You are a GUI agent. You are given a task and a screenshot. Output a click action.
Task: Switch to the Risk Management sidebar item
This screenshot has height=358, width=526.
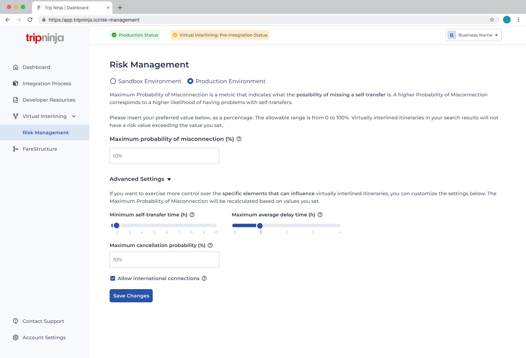pyautogui.click(x=46, y=133)
